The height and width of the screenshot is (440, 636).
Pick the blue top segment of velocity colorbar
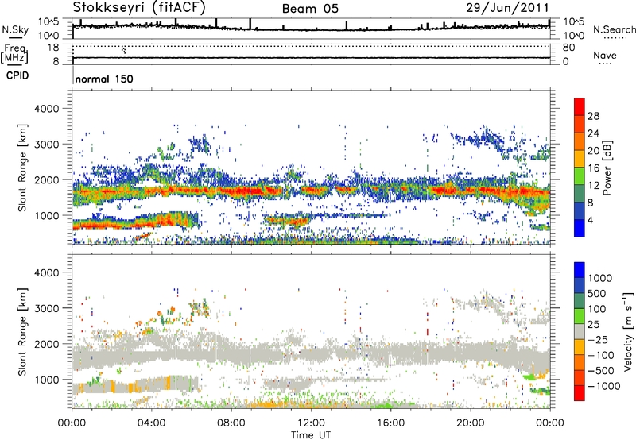(580, 270)
